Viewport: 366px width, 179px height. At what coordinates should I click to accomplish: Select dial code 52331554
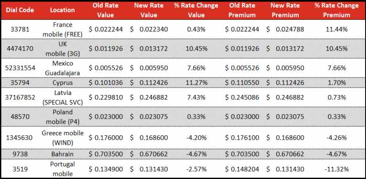20,68
